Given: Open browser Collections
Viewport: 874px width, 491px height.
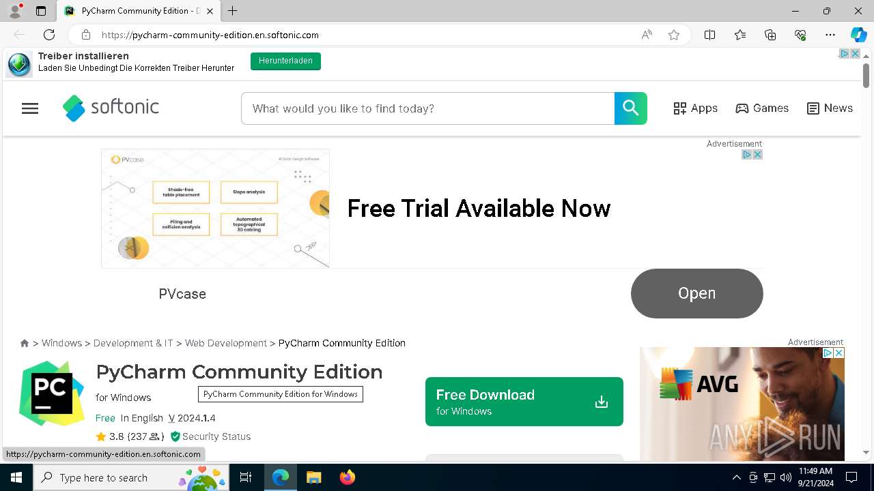Looking at the screenshot, I should (770, 35).
